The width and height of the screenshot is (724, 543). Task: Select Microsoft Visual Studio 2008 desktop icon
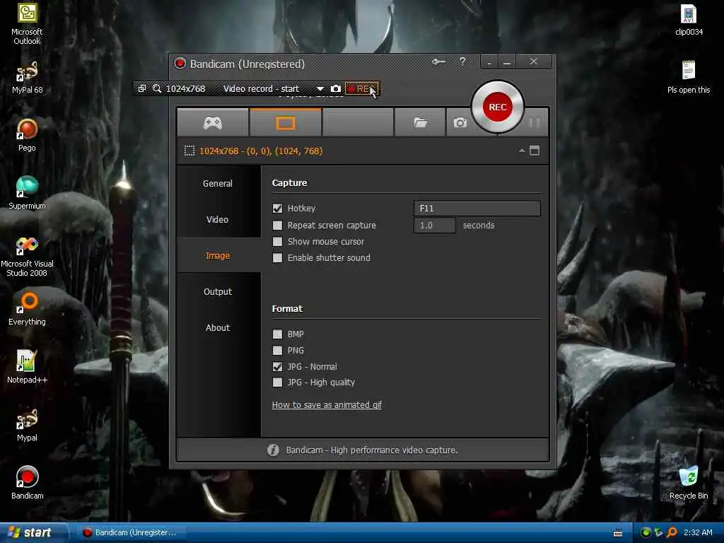[x=27, y=256]
